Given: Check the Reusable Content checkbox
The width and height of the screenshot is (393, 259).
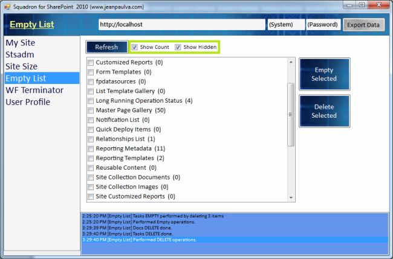Looking at the screenshot, I should pyautogui.click(x=91, y=168).
